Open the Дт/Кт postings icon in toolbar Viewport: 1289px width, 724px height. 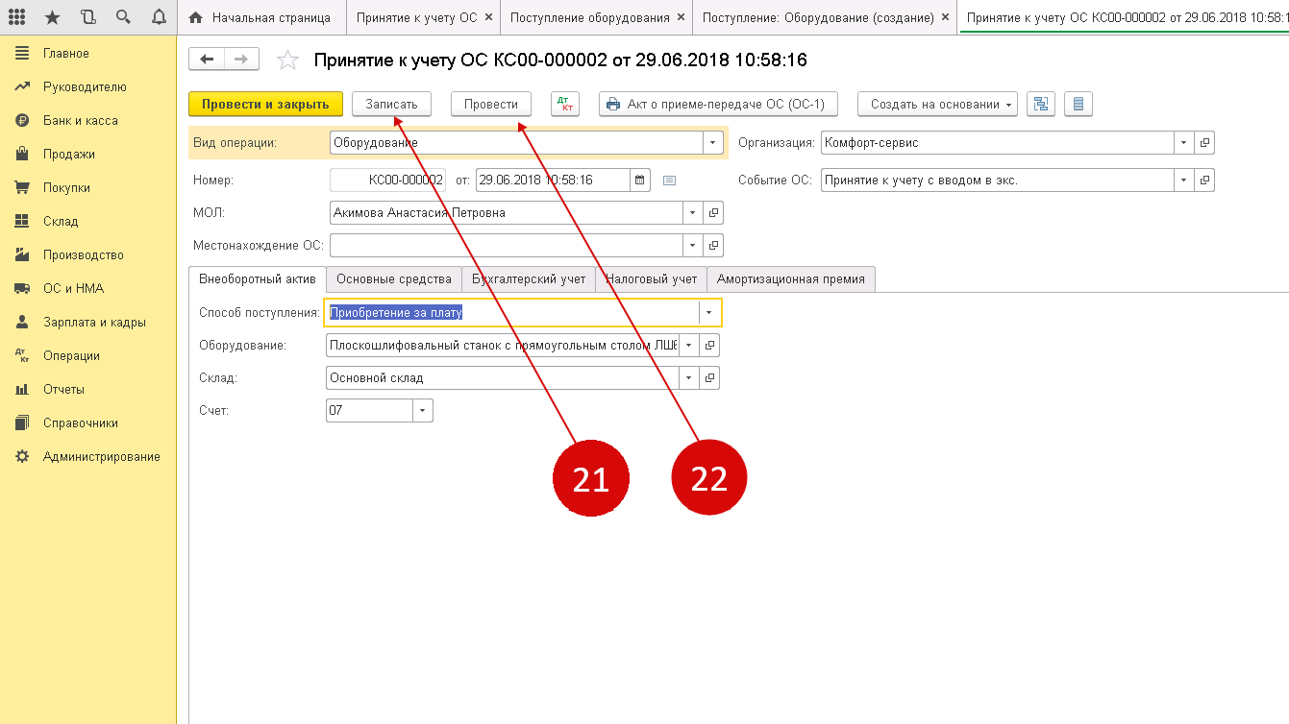click(565, 105)
